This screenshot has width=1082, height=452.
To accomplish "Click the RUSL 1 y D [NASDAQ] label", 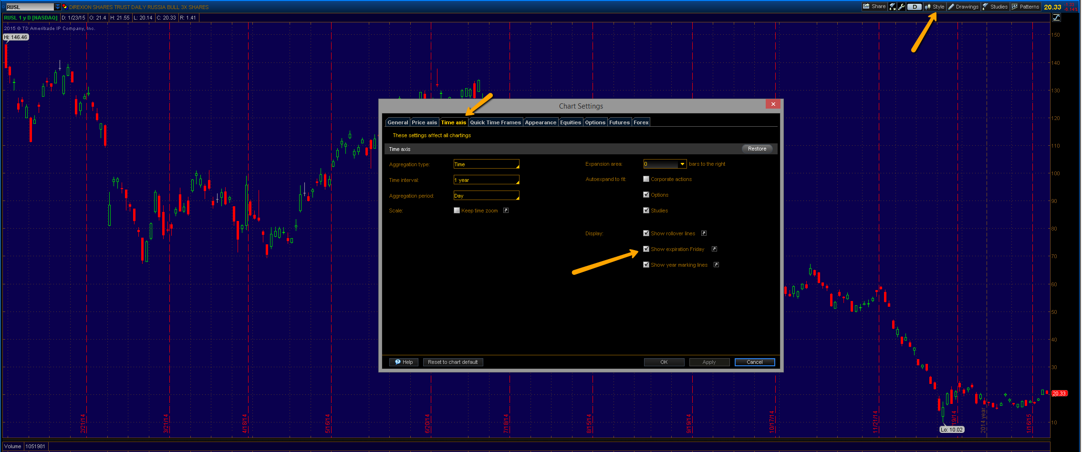I will [x=31, y=18].
